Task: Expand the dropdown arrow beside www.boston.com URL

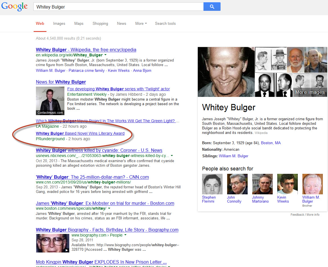Action: (109, 208)
